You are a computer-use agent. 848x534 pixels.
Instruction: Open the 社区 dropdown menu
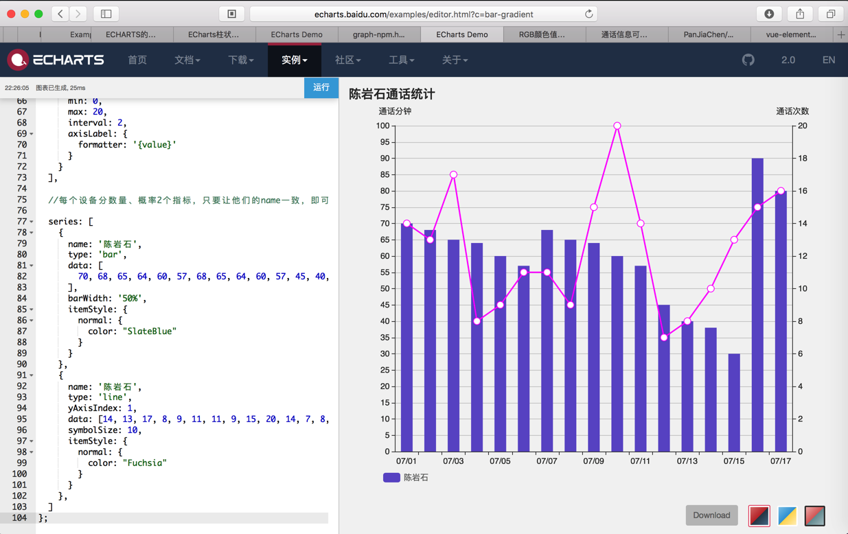pos(347,60)
